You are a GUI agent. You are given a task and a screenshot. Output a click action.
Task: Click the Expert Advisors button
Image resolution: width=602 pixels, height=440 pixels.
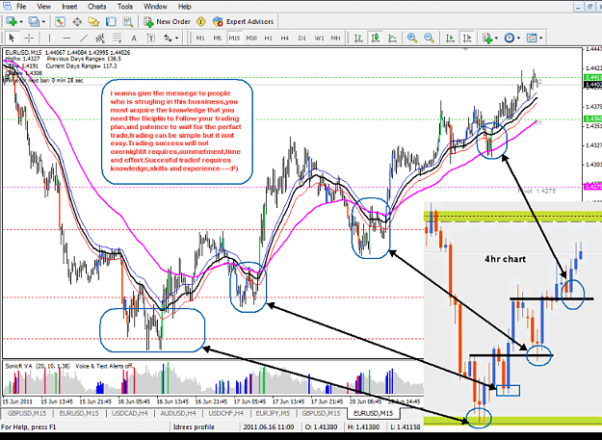click(244, 22)
